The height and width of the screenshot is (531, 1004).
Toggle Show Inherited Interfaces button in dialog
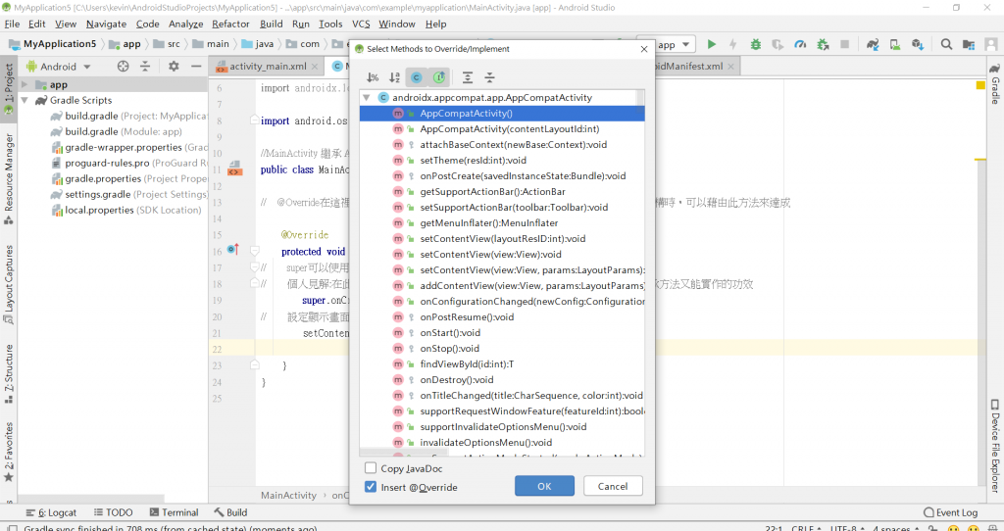pos(438,77)
